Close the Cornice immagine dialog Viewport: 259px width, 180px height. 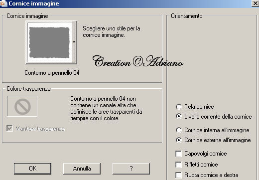coord(255,3)
